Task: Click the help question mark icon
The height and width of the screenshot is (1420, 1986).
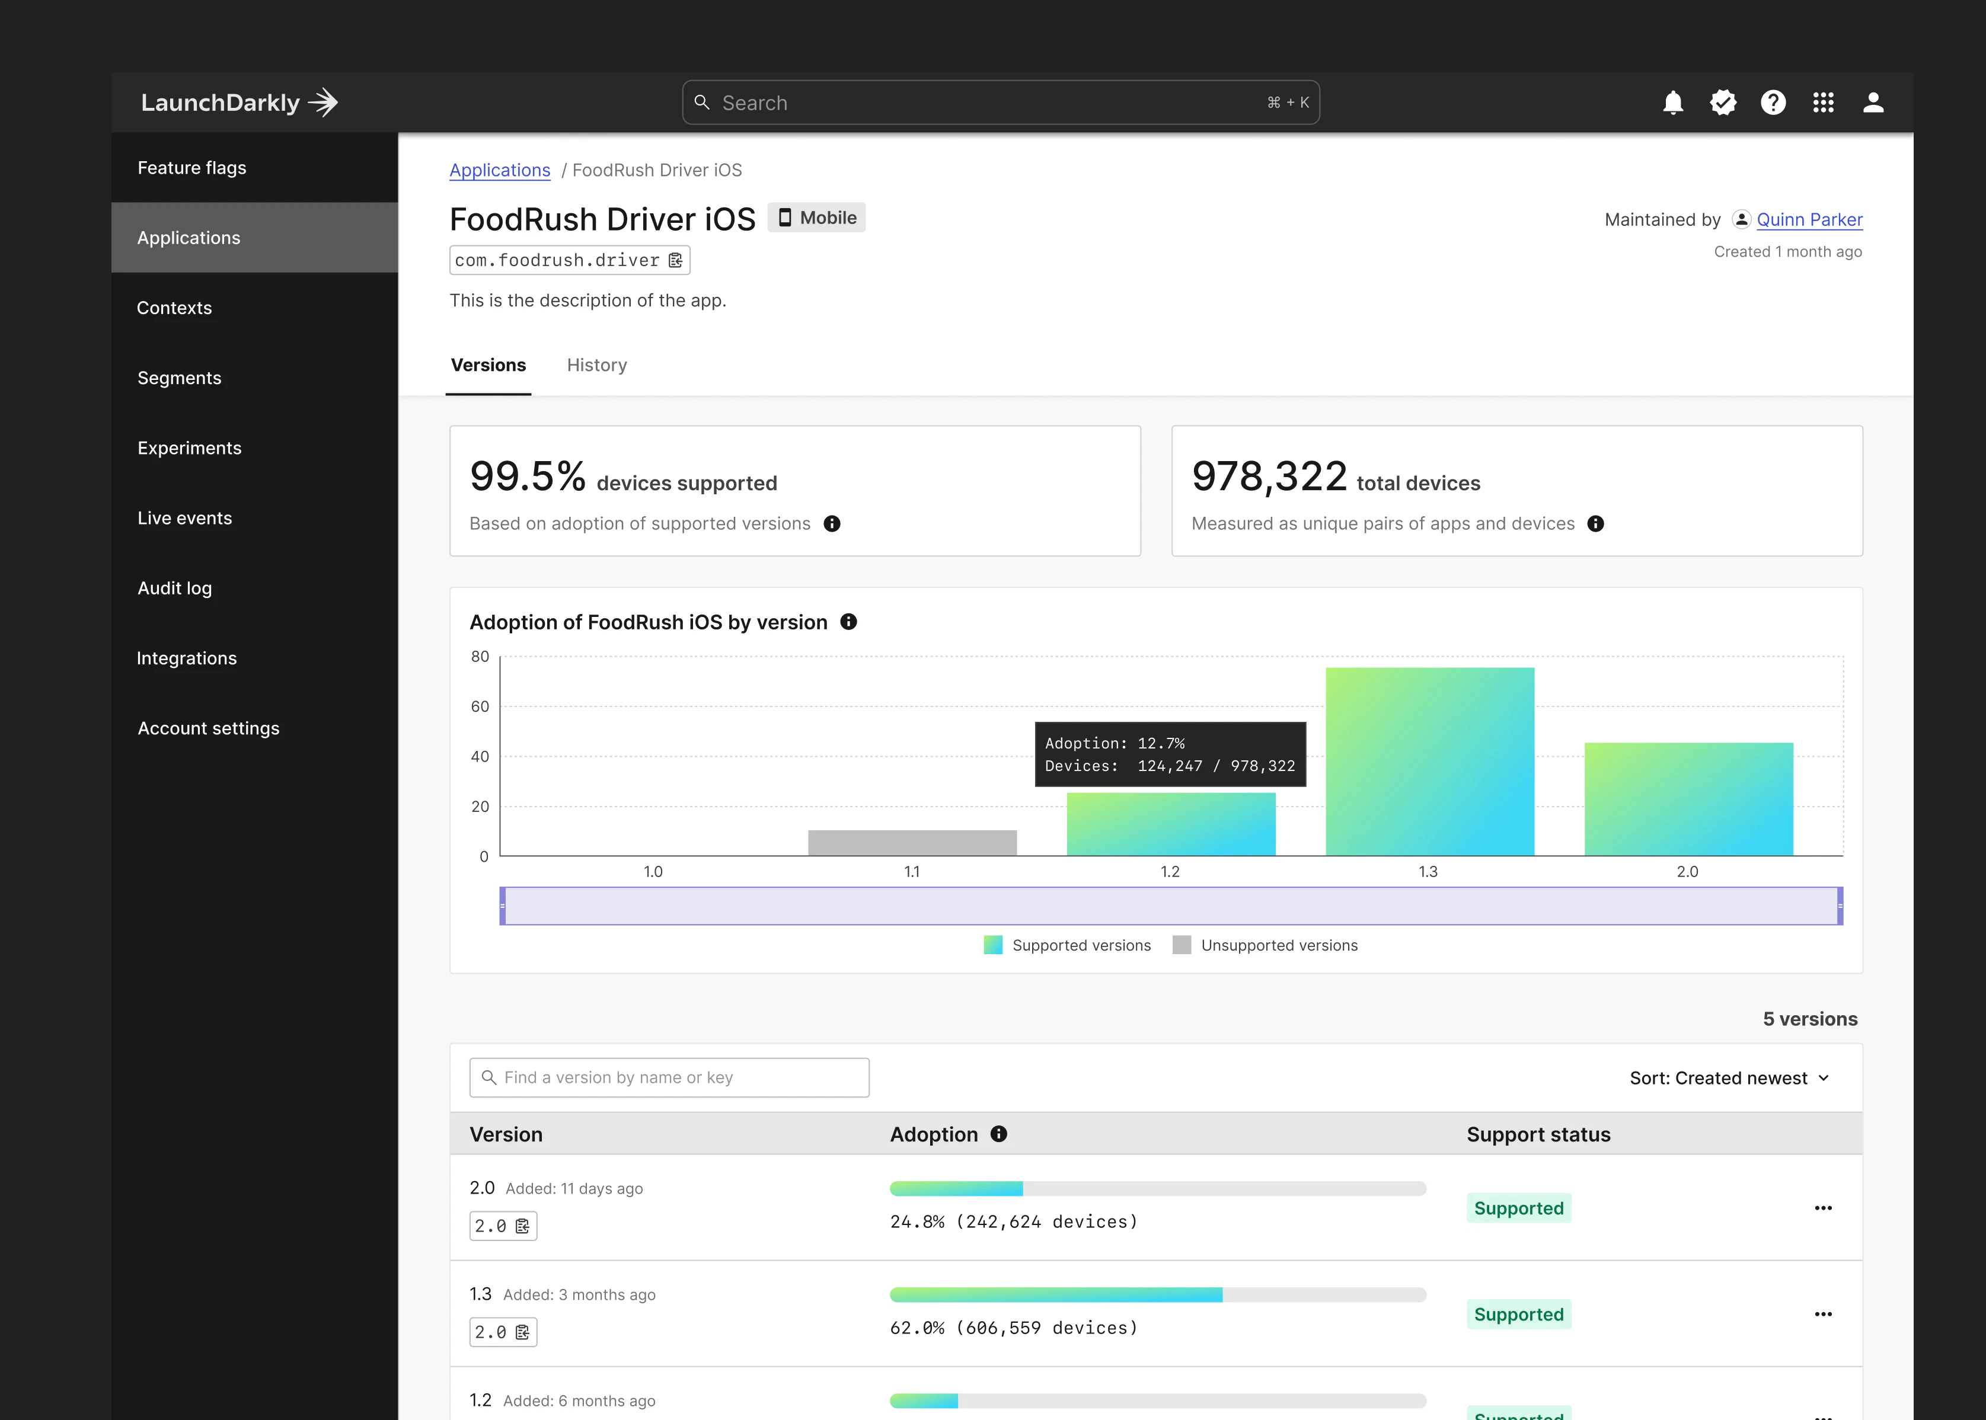Action: click(1774, 103)
